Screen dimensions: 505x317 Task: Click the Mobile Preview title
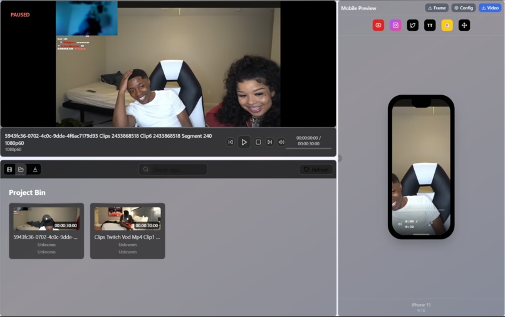358,8
